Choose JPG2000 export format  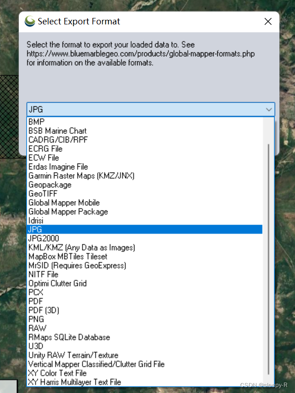tap(145, 238)
